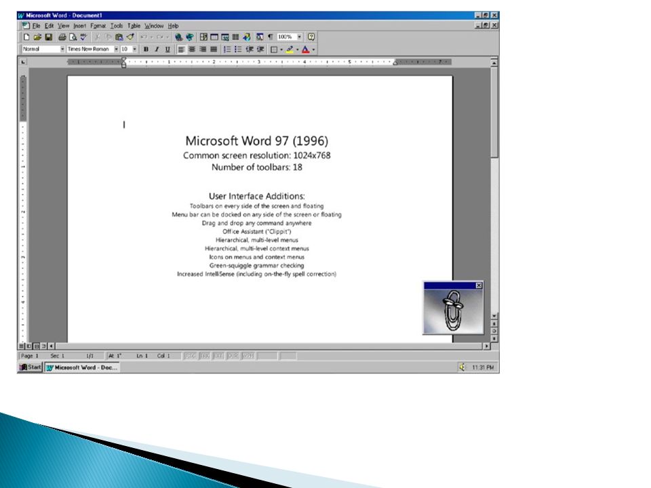
Task: Click the Redo arrow icon
Action: pyautogui.click(x=159, y=37)
